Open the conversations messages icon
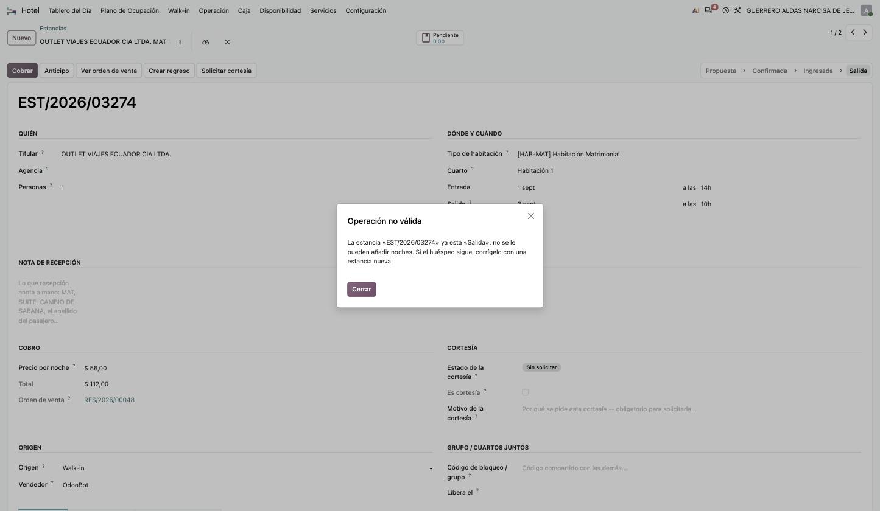Screen dimensions: 880x511 tap(709, 11)
